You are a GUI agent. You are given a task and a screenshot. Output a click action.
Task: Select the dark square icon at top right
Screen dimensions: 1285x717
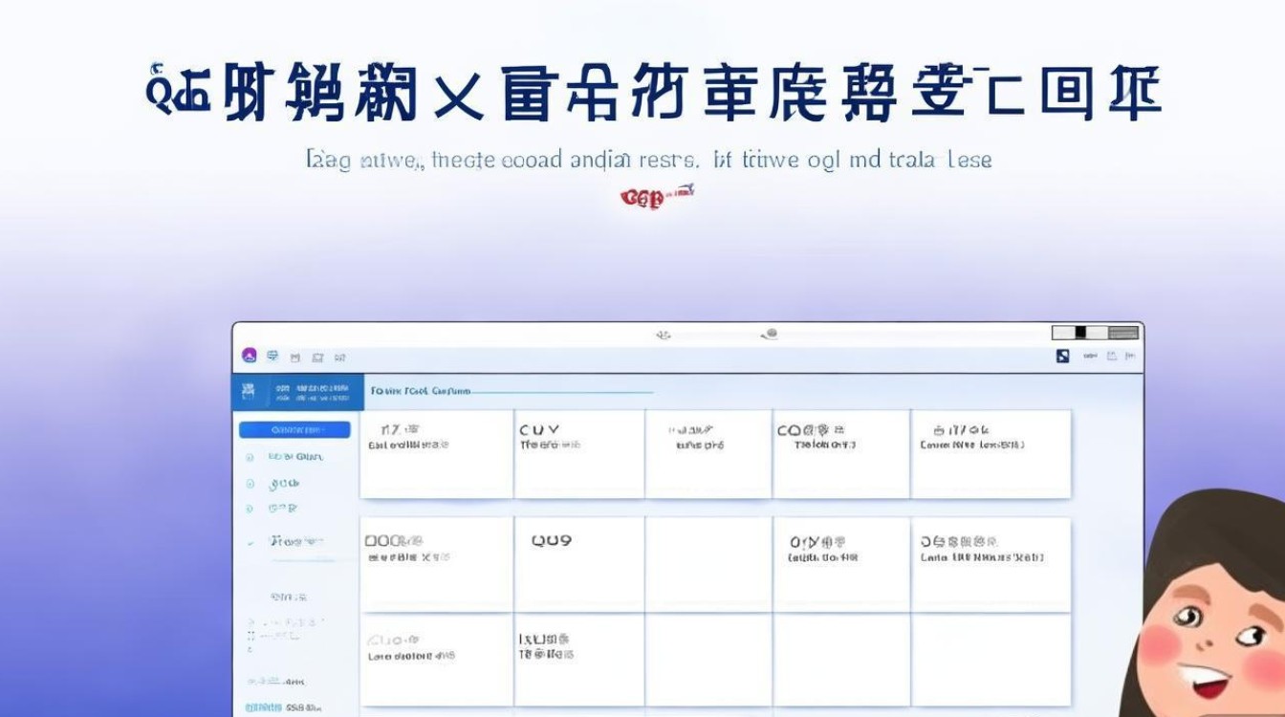1062,355
